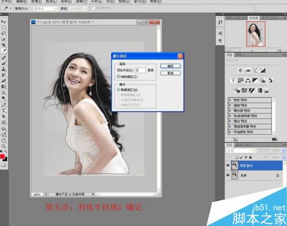This screenshot has height=226, width=287.
Task: Select the Horizontal Type tool
Action: [3, 111]
